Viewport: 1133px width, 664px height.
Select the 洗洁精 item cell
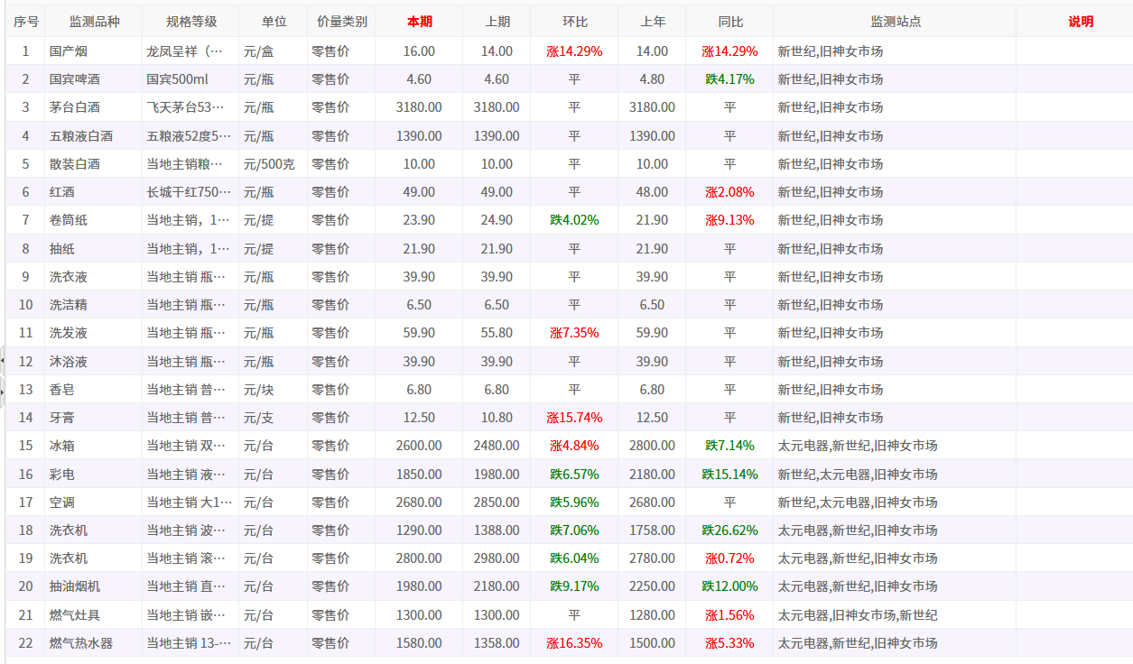click(94, 305)
